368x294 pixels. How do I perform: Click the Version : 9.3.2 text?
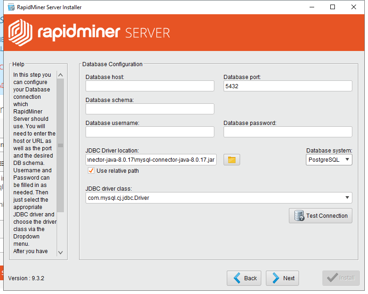[26, 278]
